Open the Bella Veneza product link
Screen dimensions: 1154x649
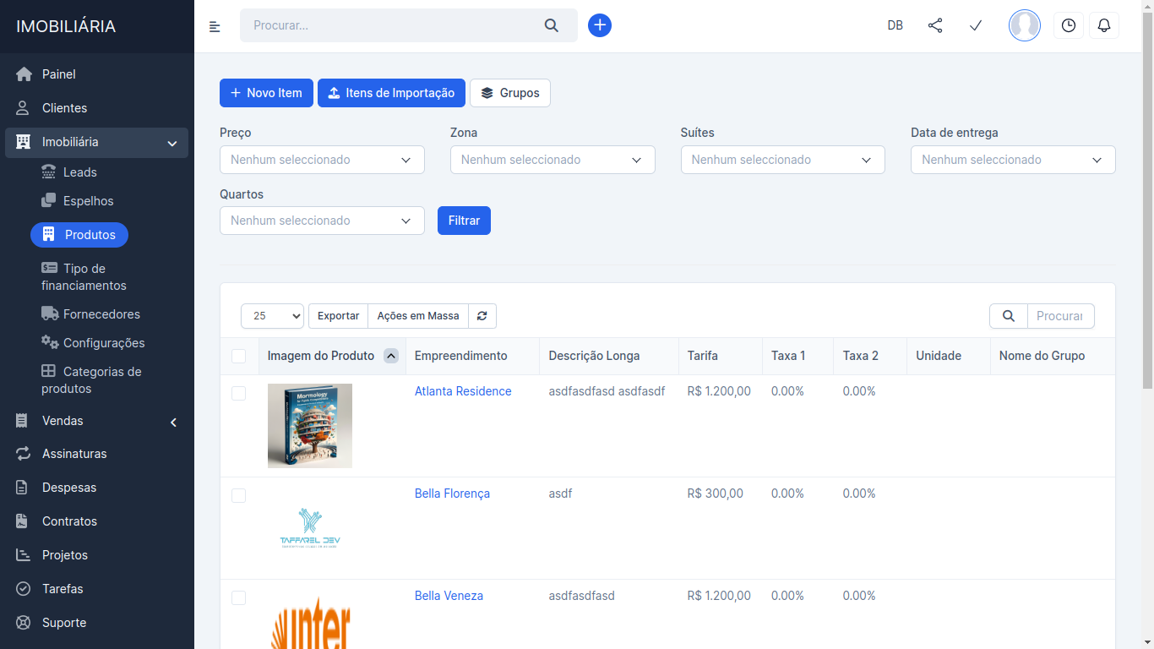449,596
